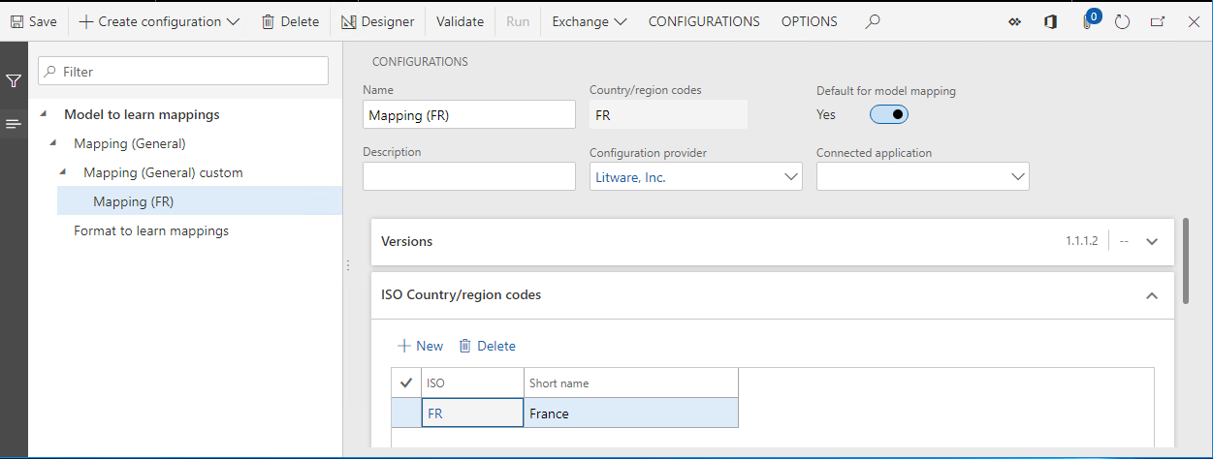Open the OPTIONS menu
Viewport: 1213px width, 459px height.
click(x=810, y=21)
